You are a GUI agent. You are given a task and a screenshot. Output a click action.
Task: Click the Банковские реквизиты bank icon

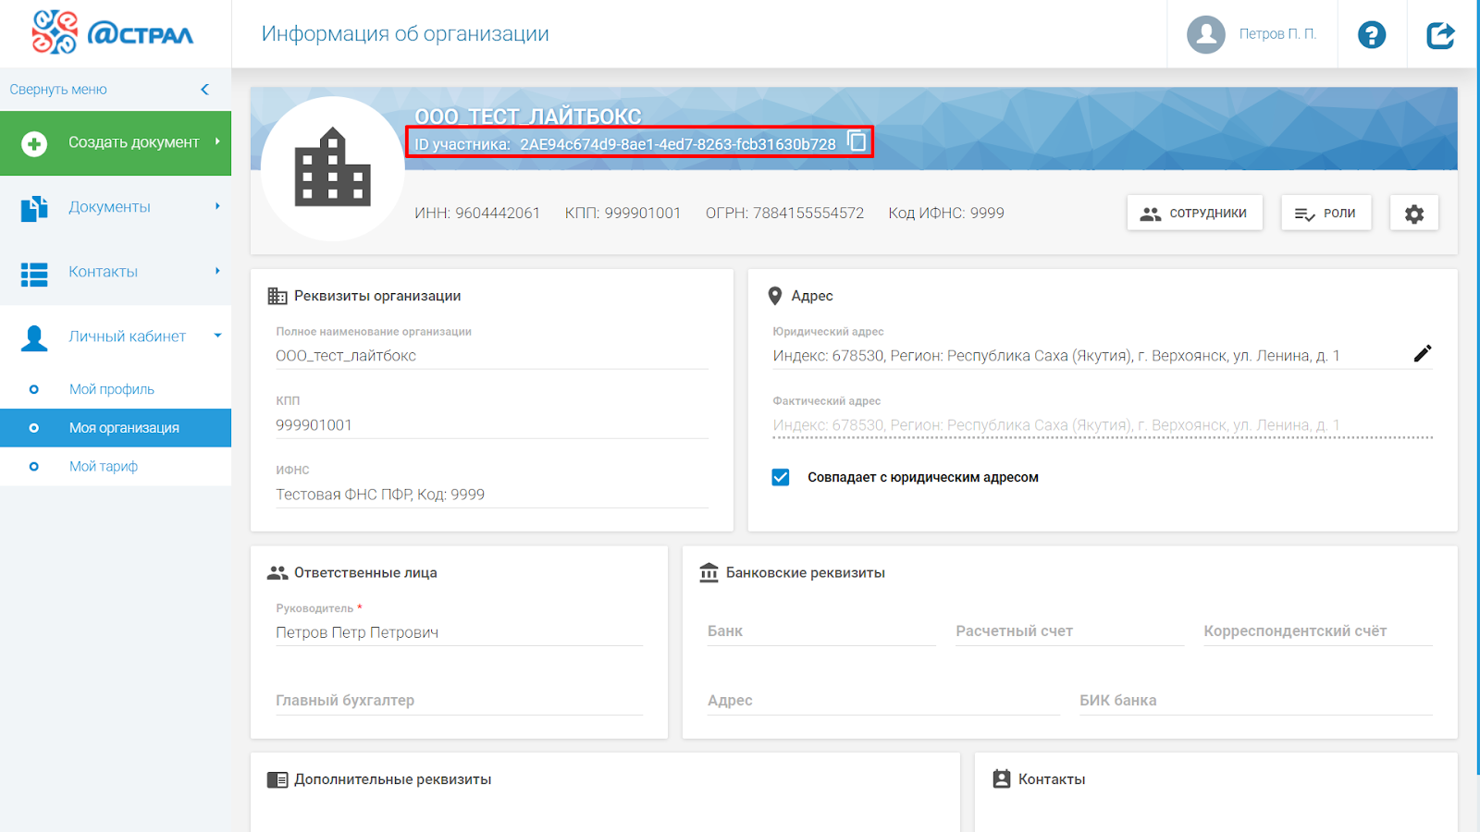[x=709, y=573]
